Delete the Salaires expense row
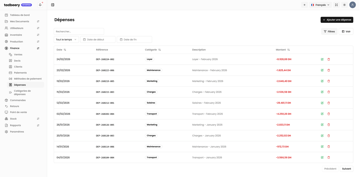Screen dimensions: 360x177 click(329, 103)
